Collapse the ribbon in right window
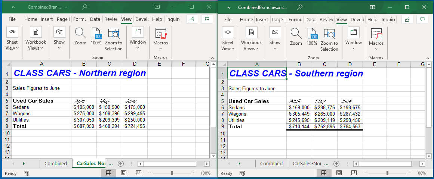434x179 pixels. click(428, 58)
